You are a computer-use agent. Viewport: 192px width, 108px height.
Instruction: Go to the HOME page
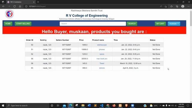(8, 24)
